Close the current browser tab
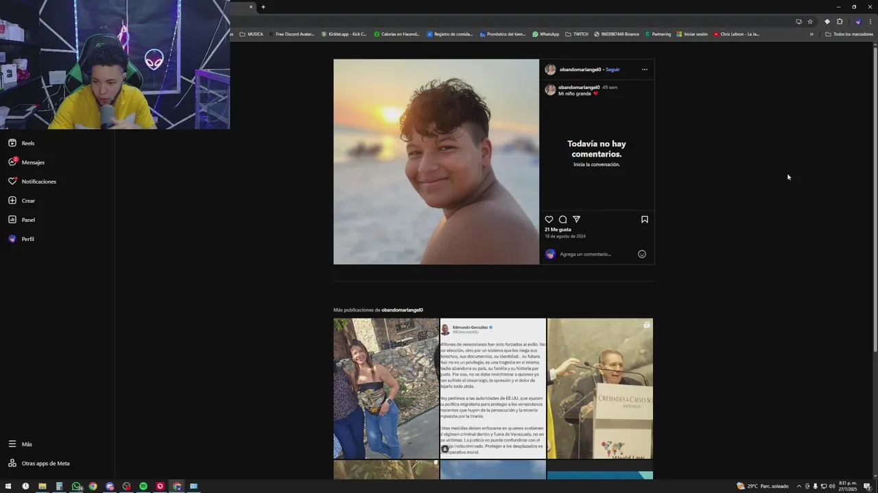 tap(250, 7)
